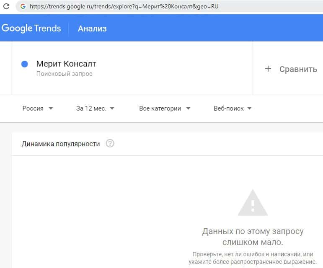
Task: Click the Google site icon in address bar
Action: (x=23, y=7)
